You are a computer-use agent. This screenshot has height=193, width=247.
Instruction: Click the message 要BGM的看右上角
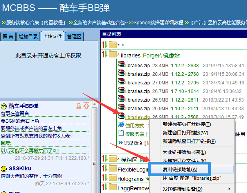(20, 121)
